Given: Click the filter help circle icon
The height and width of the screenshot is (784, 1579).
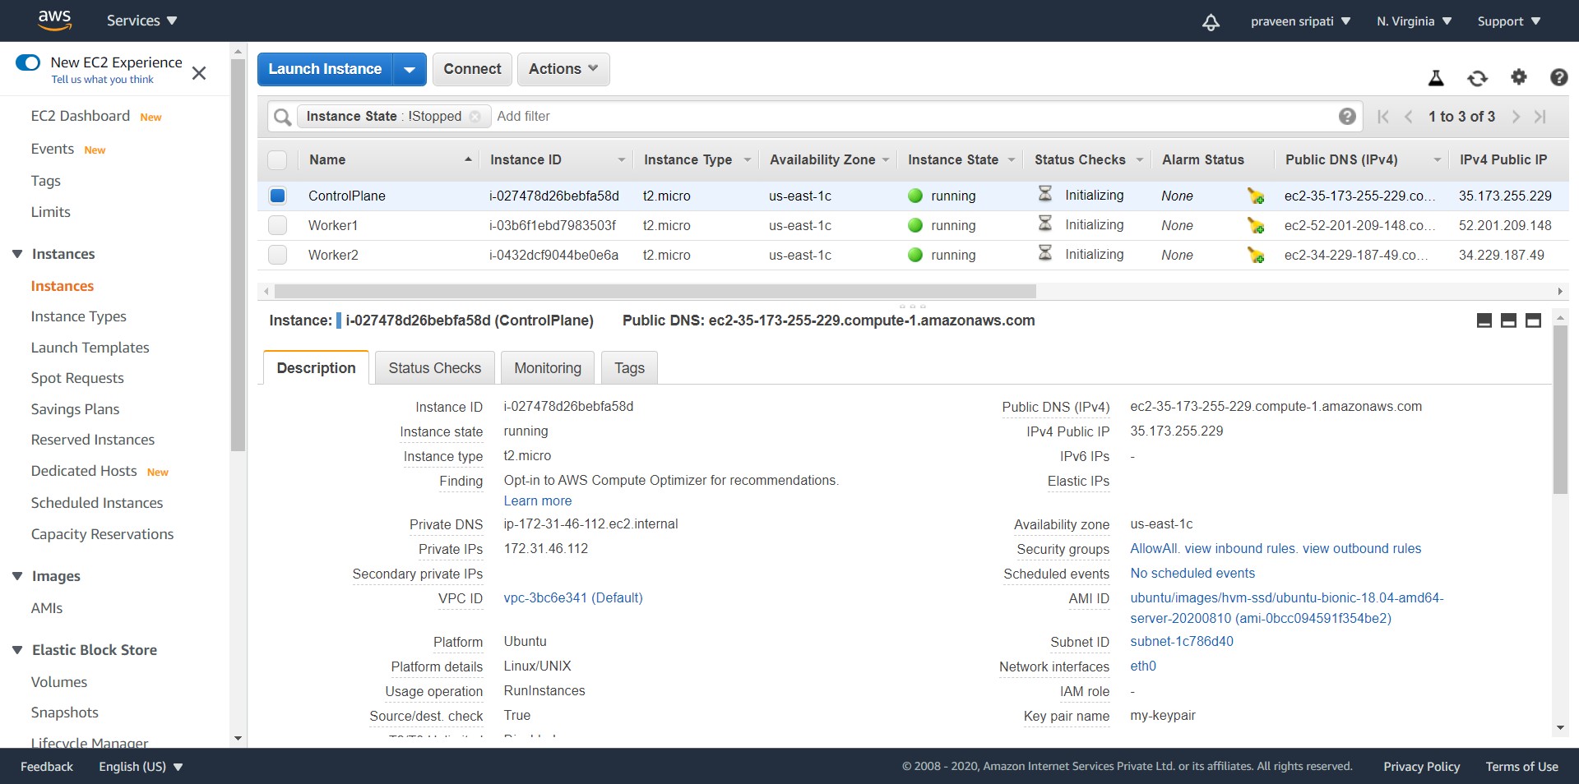Looking at the screenshot, I should (1346, 116).
